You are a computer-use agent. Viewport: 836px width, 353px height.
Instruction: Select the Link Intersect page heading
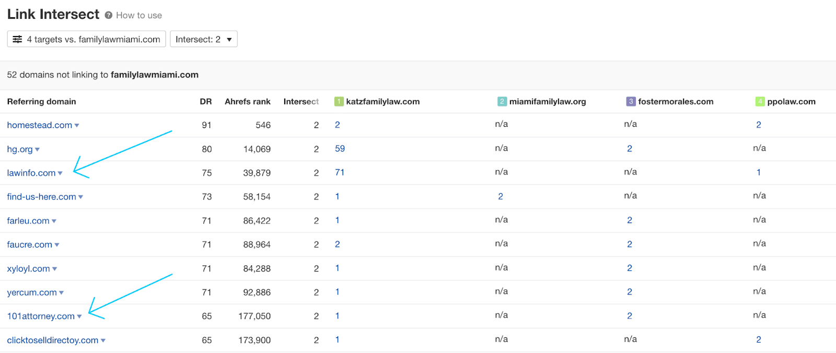(53, 15)
